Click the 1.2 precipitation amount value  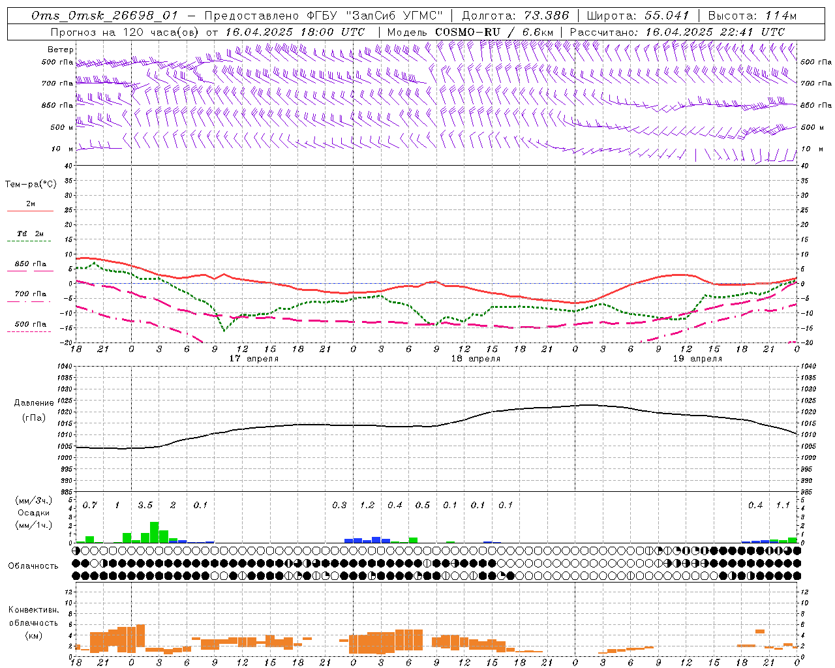pyautogui.click(x=367, y=506)
